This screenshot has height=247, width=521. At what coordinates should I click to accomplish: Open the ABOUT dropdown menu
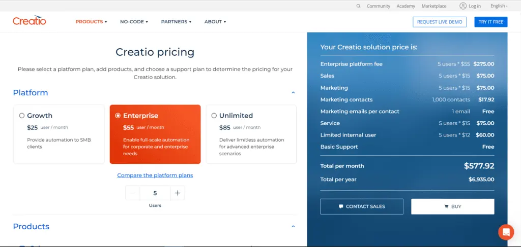(x=215, y=22)
